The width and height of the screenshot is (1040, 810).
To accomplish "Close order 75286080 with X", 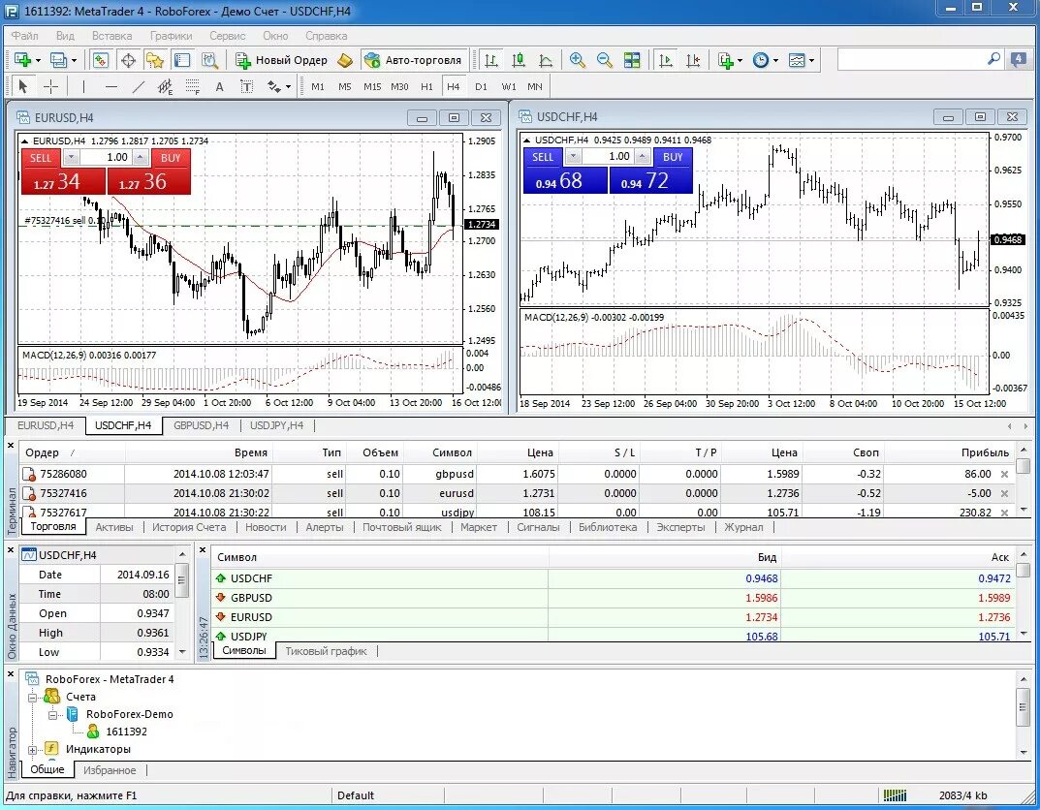I will 1004,475.
